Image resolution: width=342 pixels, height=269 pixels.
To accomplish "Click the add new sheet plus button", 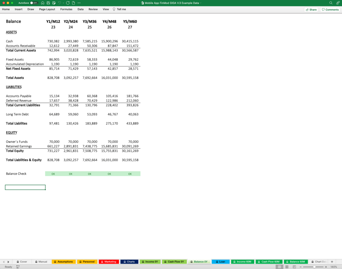I will click(332, 262).
